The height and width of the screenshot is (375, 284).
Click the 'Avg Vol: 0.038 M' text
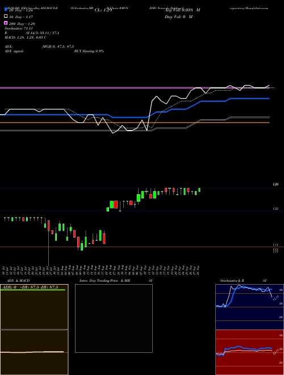(182, 10)
